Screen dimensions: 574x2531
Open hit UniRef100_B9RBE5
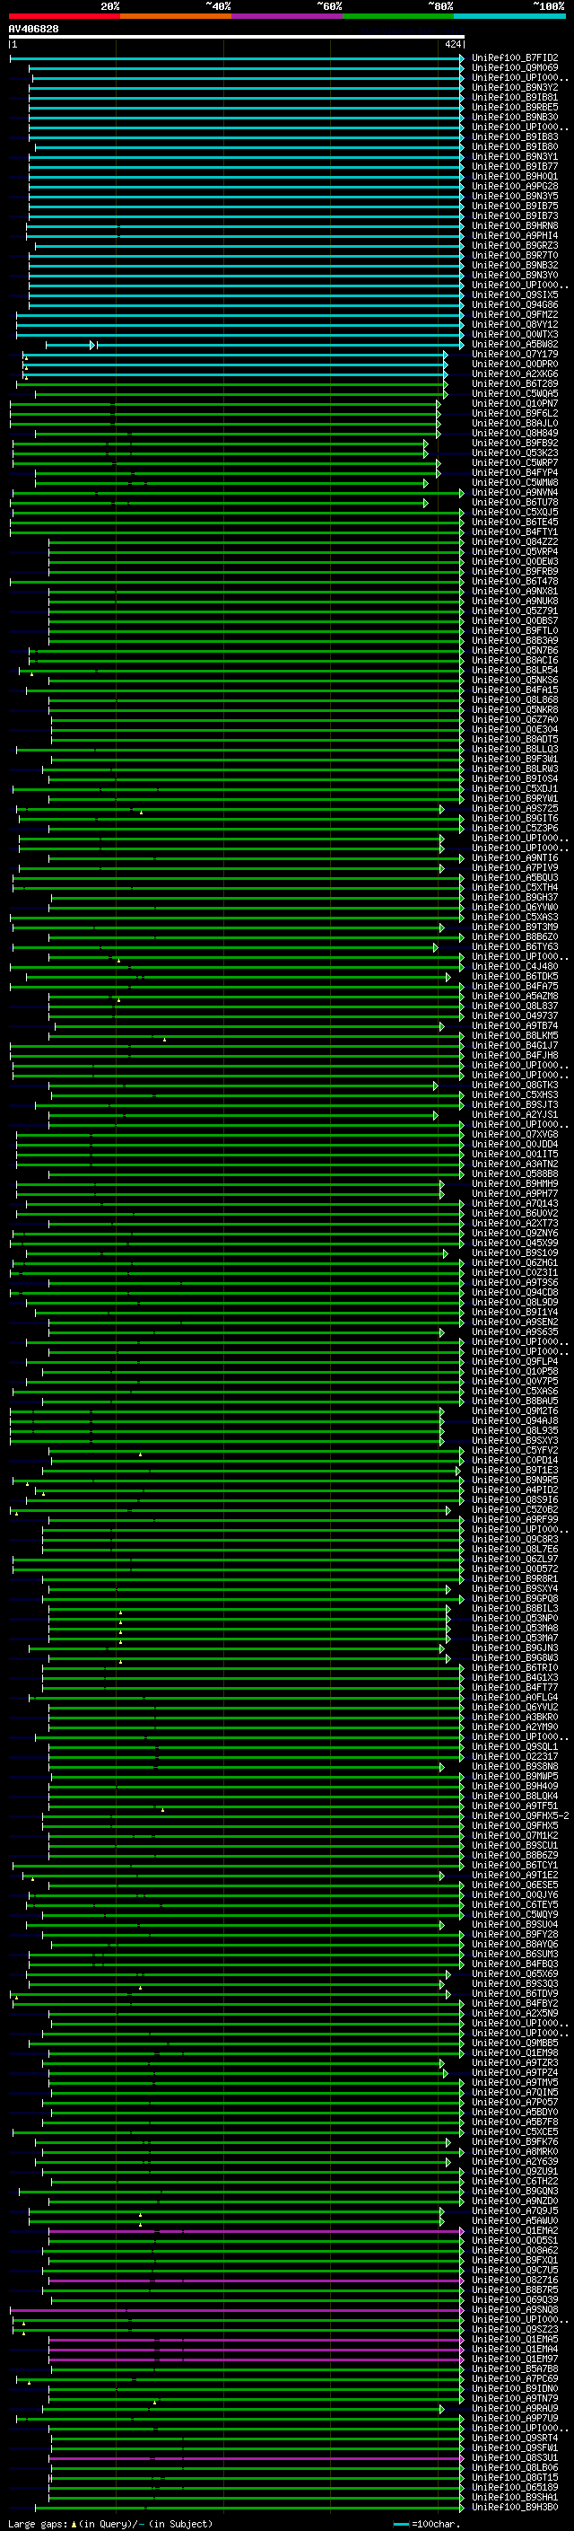point(515,107)
